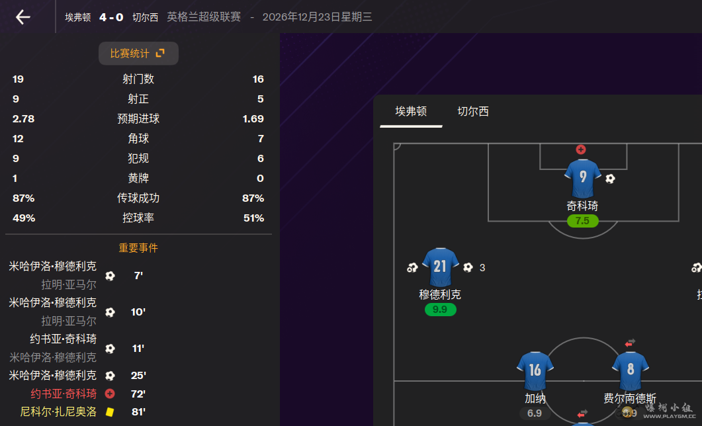Switch to the 切尔西 lineup tab
702x426 pixels.
coord(473,111)
